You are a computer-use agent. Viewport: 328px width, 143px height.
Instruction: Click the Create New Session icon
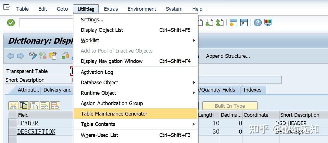pos(233,23)
